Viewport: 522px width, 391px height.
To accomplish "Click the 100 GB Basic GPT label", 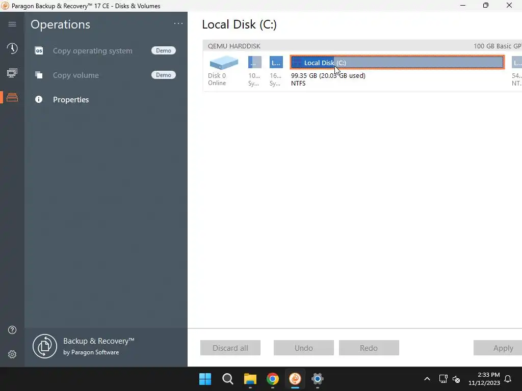I will click(498, 46).
